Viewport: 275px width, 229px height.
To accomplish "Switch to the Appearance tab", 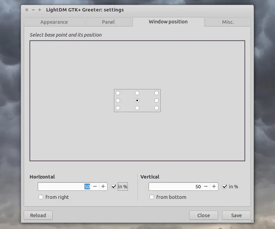I will click(x=54, y=22).
